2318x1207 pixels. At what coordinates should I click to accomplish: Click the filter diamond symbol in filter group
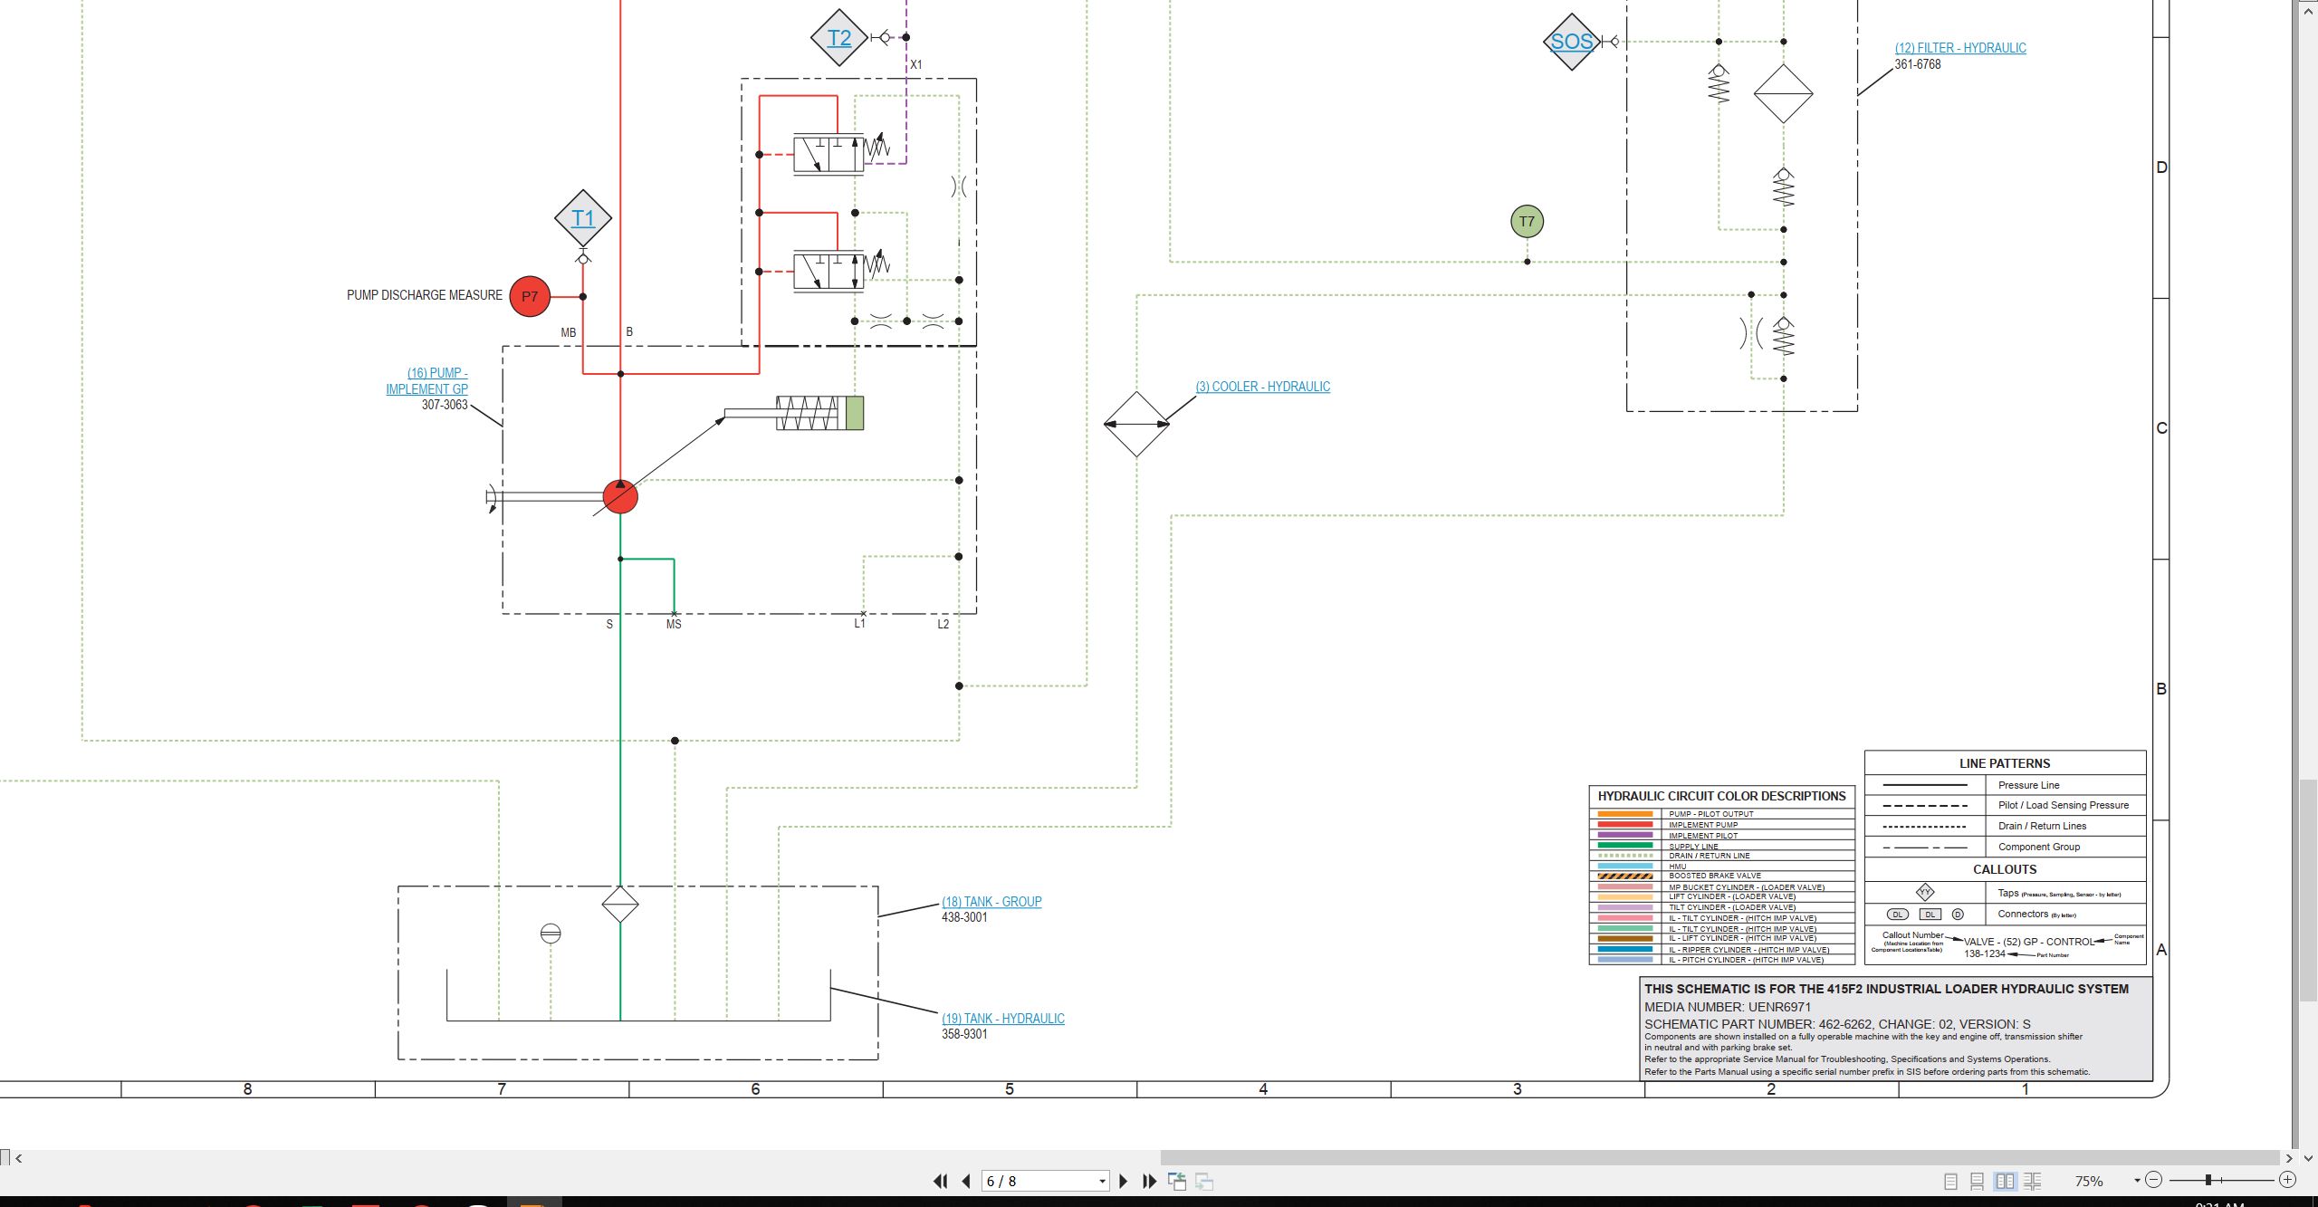point(1783,93)
